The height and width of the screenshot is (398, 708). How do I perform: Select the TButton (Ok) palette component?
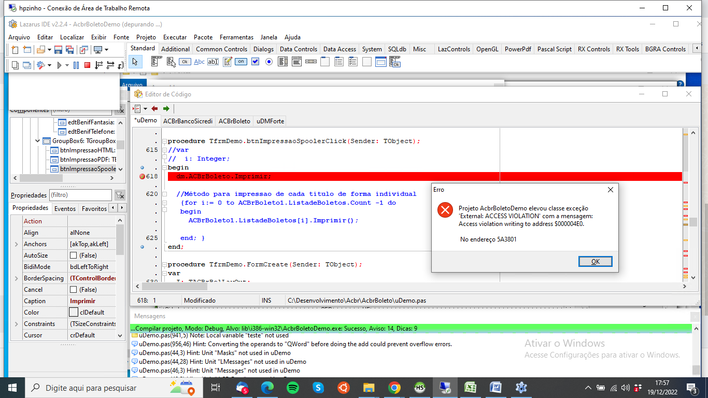tap(185, 62)
